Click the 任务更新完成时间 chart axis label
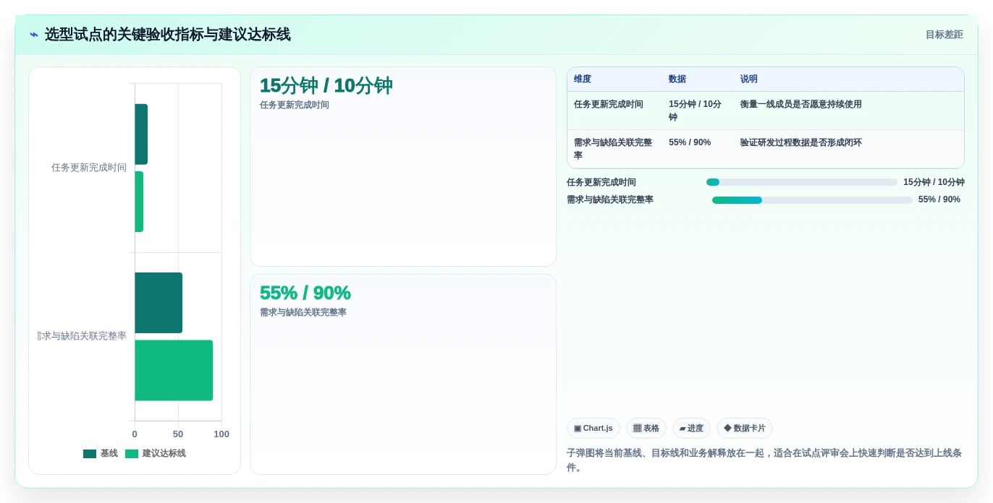This screenshot has width=993, height=503. point(89,168)
